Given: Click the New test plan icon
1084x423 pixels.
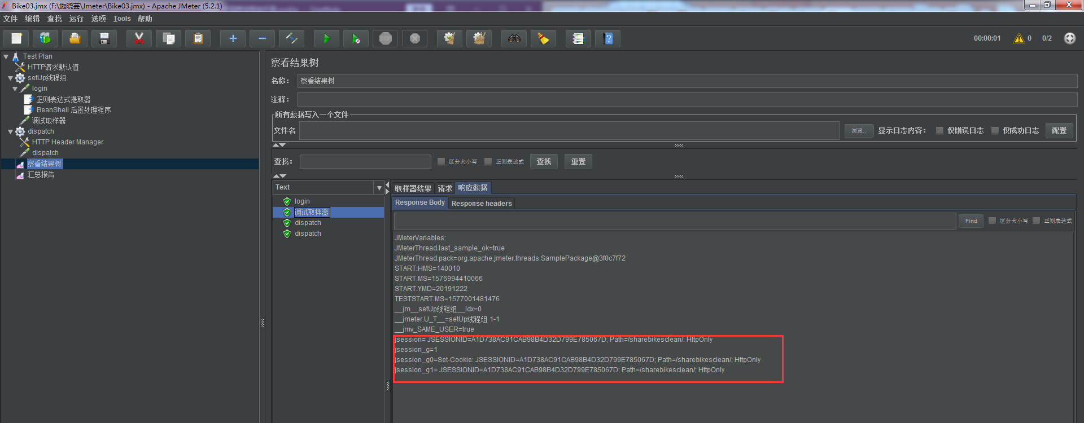Looking at the screenshot, I should (16, 38).
